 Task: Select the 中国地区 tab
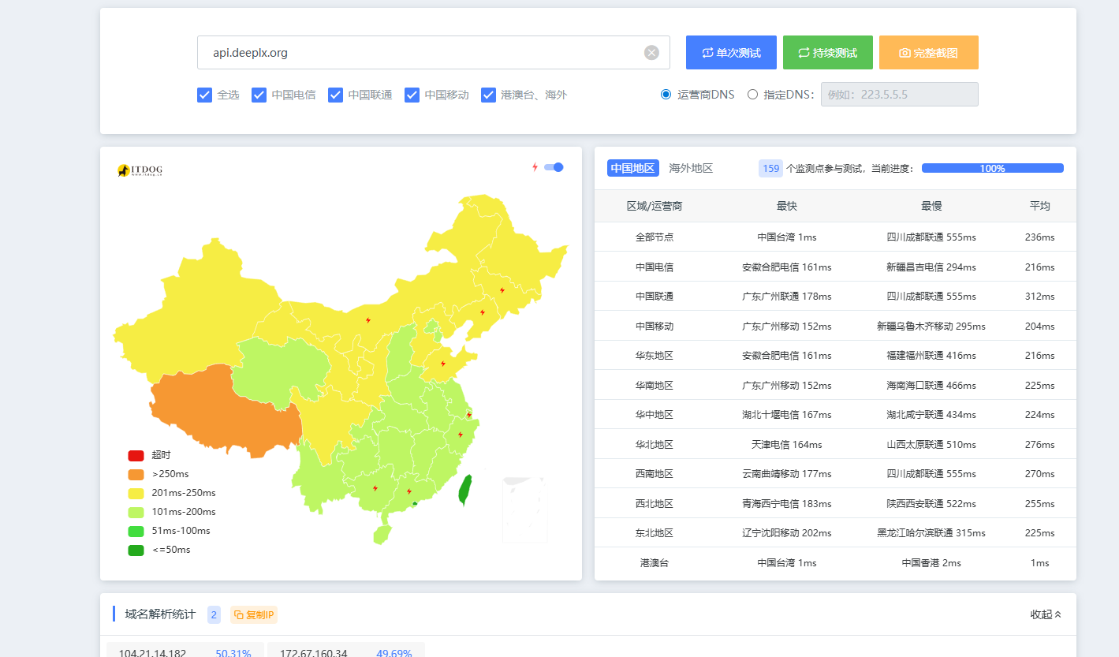pyautogui.click(x=633, y=168)
